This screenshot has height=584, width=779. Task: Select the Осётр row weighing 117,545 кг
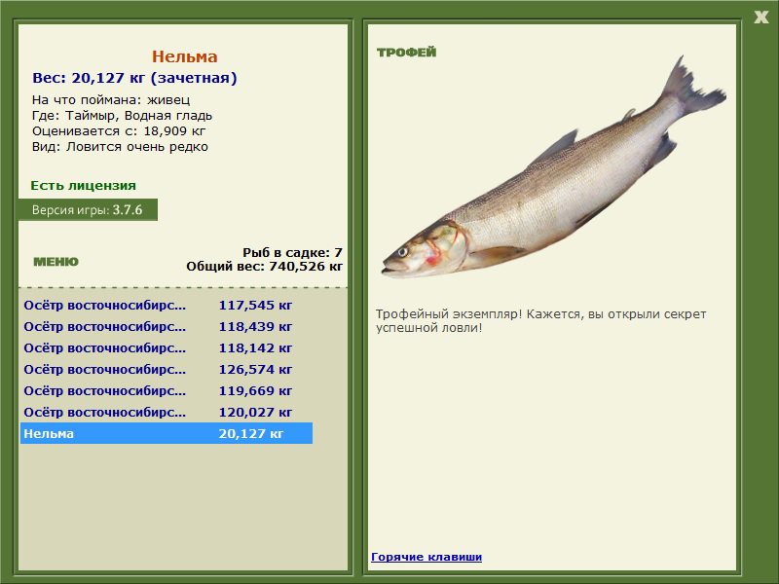pyautogui.click(x=167, y=305)
